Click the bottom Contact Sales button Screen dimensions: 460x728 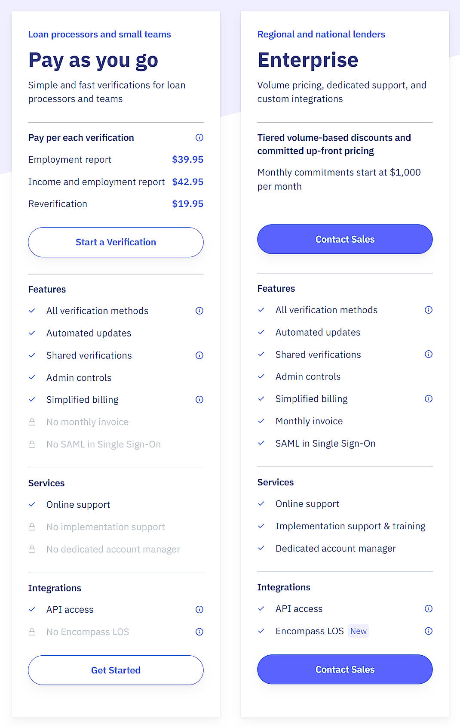(345, 669)
